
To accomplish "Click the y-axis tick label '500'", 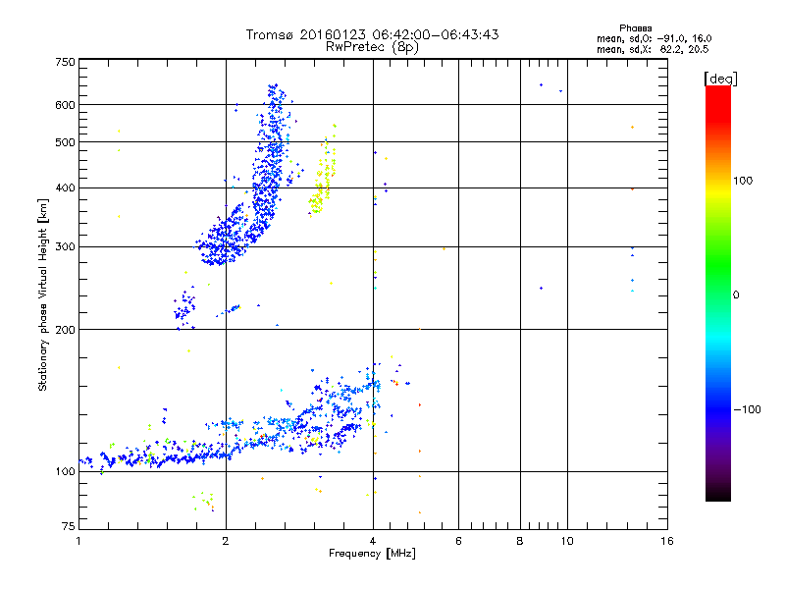I will pos(65,142).
